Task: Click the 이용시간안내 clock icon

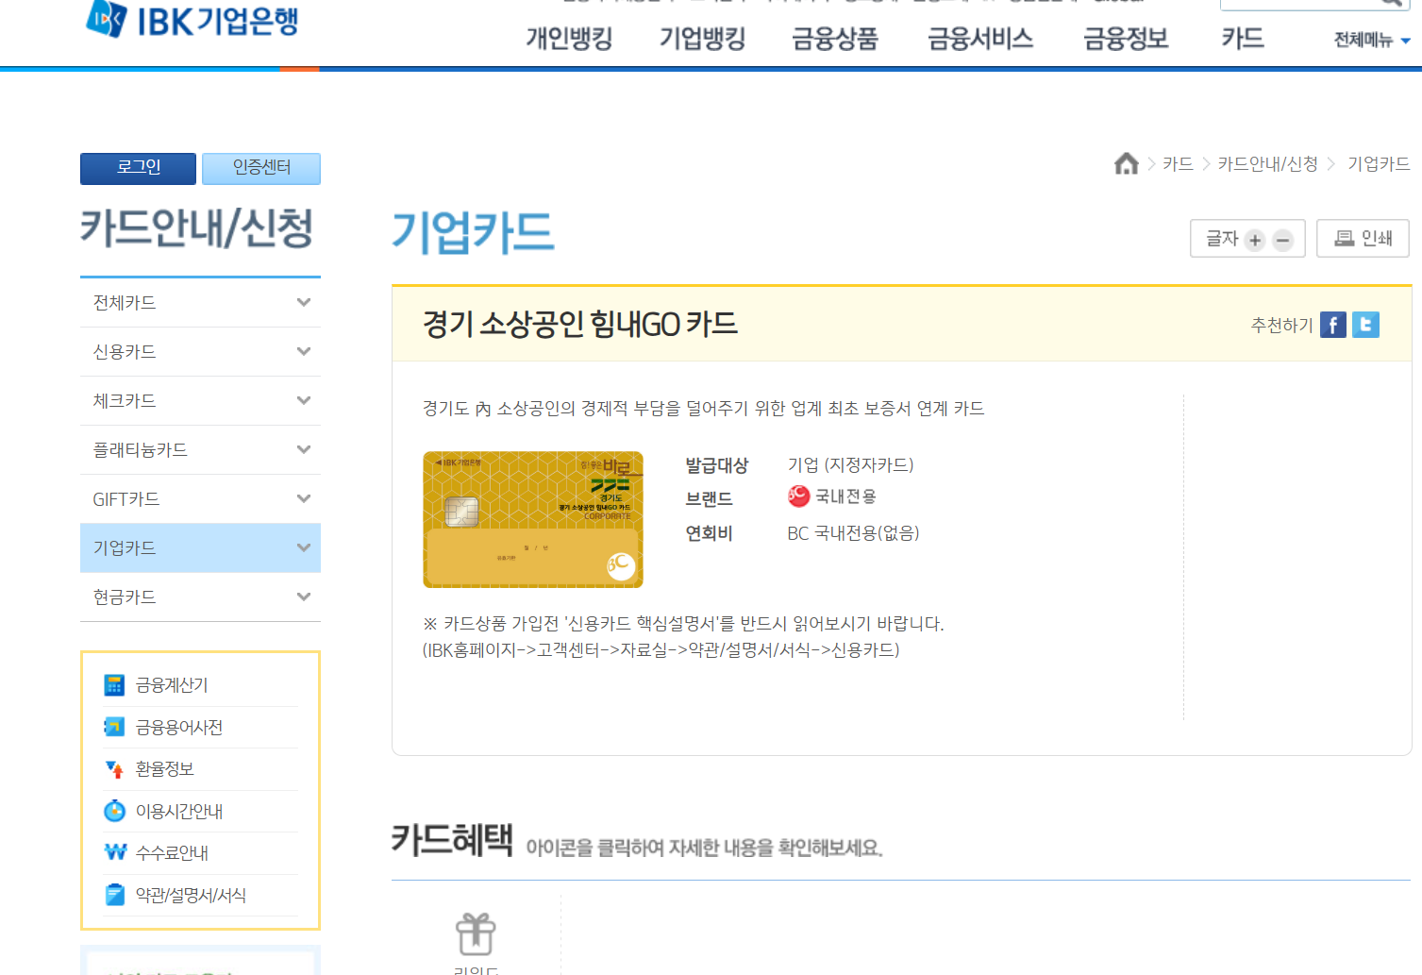Action: tap(114, 811)
